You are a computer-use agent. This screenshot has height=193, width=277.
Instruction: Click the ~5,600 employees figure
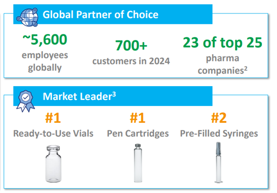pyautogui.click(x=46, y=40)
